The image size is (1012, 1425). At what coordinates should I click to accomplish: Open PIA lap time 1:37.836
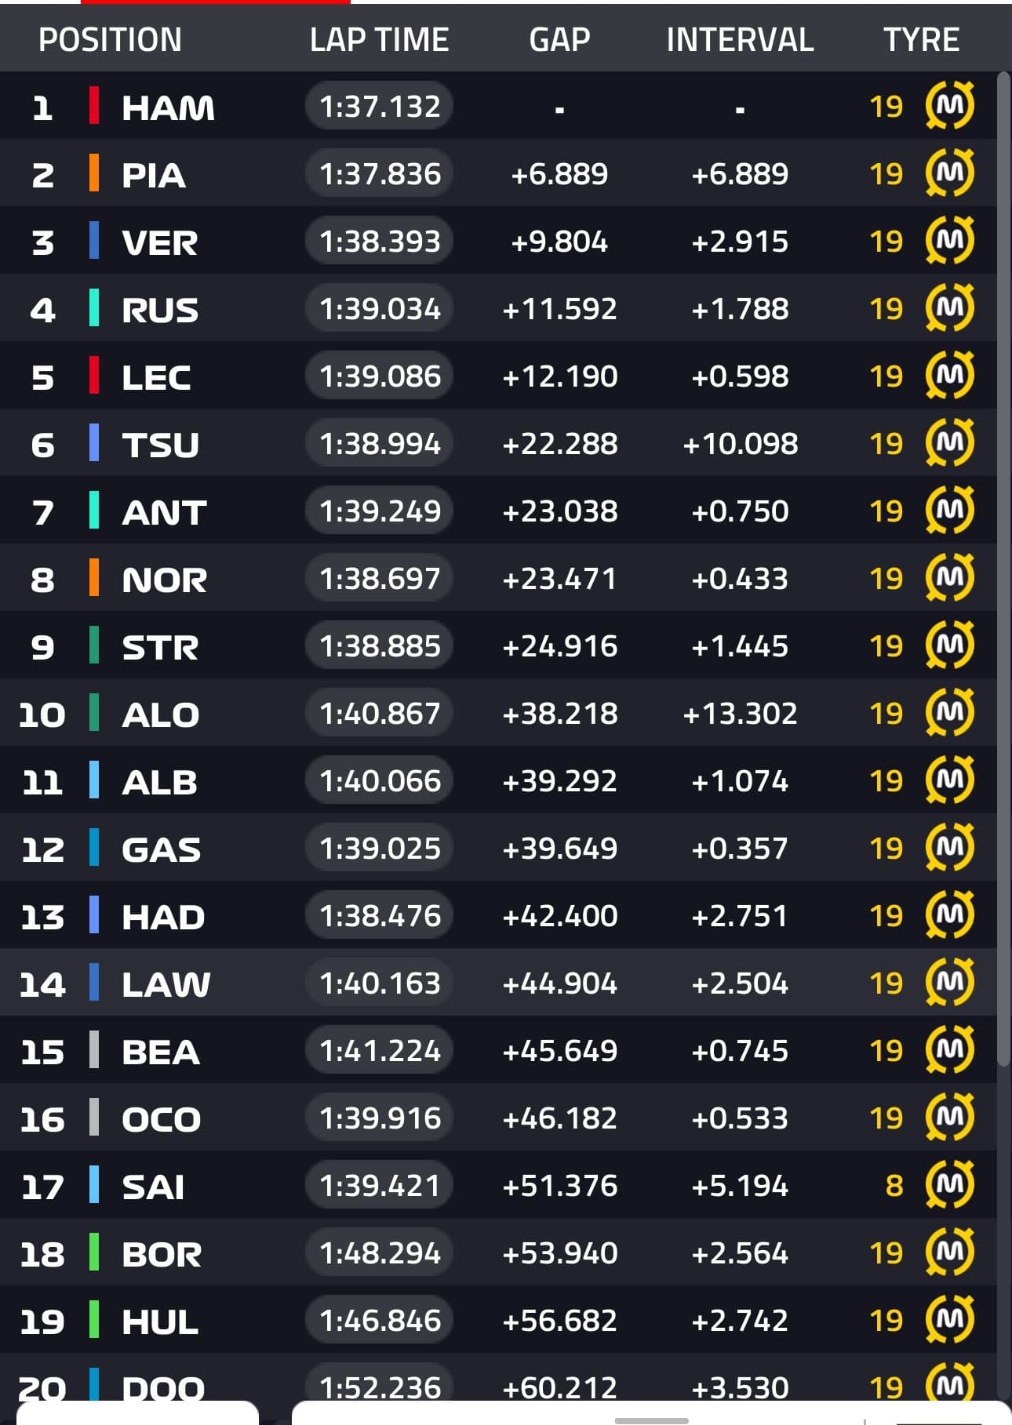380,173
